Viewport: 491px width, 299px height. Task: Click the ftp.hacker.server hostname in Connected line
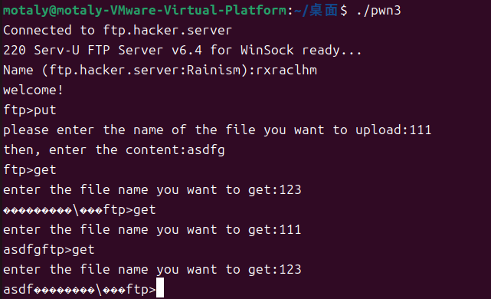point(167,31)
